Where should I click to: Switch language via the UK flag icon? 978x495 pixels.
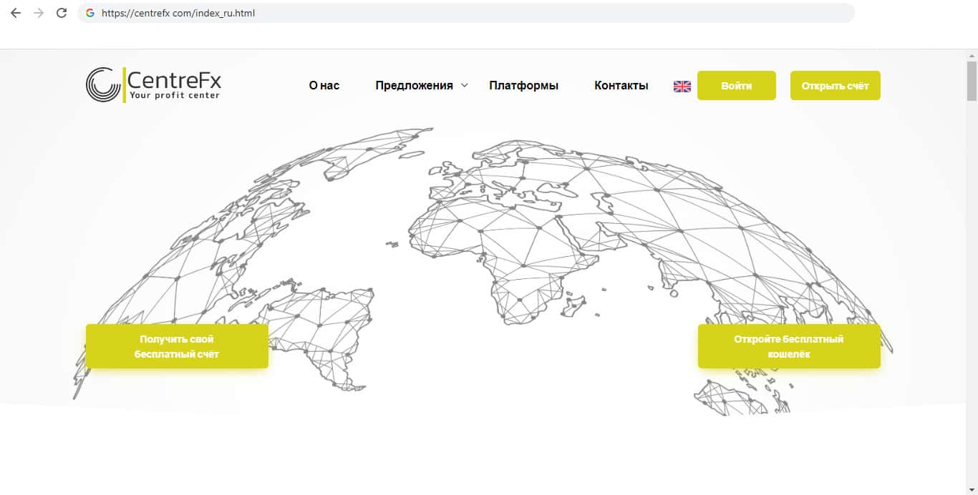point(682,86)
